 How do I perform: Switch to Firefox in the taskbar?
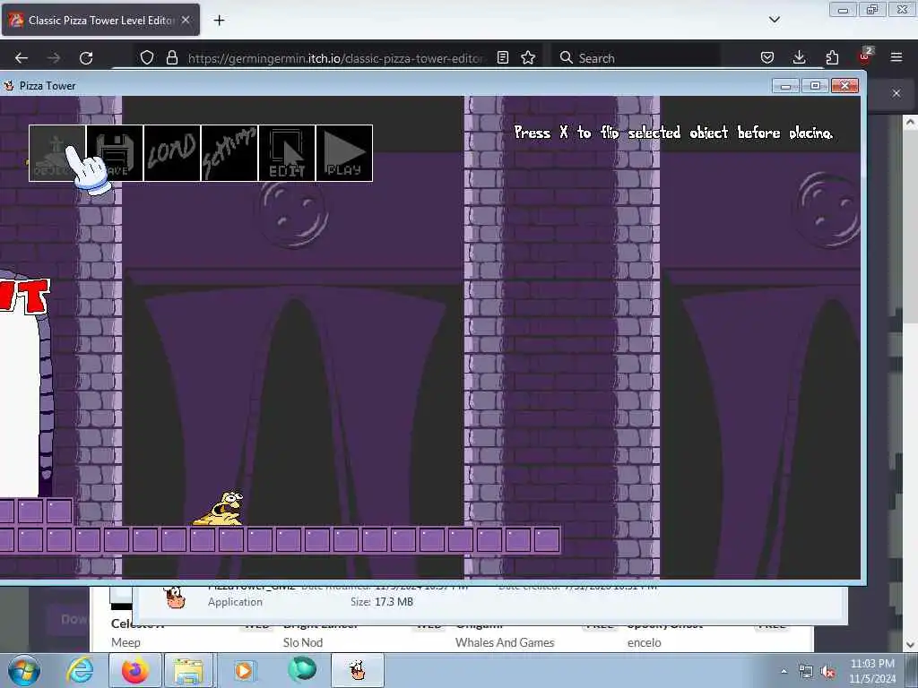coord(134,670)
